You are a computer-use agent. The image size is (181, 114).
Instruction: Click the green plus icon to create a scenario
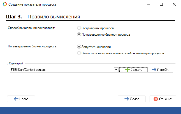tap(127, 70)
